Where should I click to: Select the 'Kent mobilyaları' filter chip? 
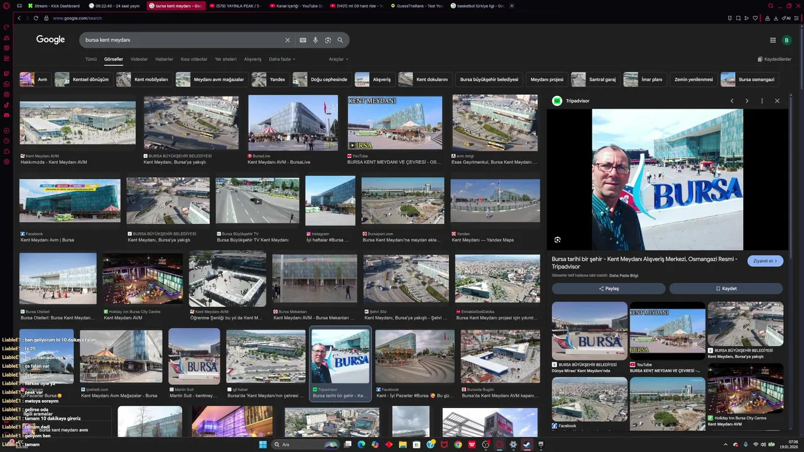pyautogui.click(x=144, y=80)
